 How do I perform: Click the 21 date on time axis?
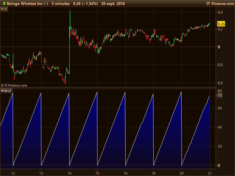[x=210, y=173]
